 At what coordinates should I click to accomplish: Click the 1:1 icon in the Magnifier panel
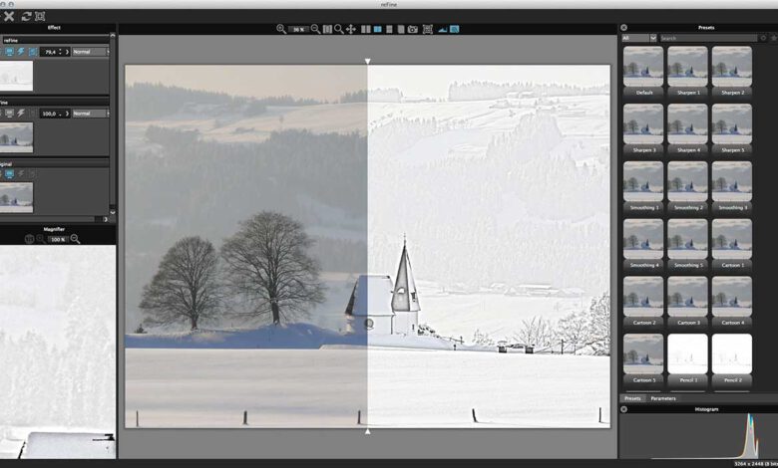click(29, 239)
